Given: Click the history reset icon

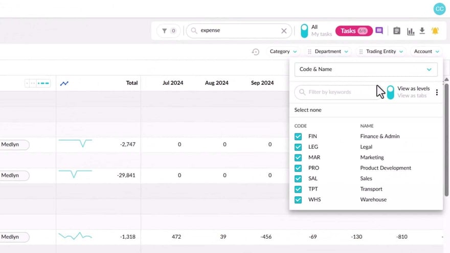Looking at the screenshot, I should tap(256, 52).
